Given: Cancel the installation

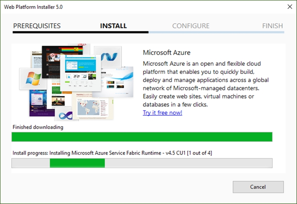Looking at the screenshot, I should tap(258, 187).
